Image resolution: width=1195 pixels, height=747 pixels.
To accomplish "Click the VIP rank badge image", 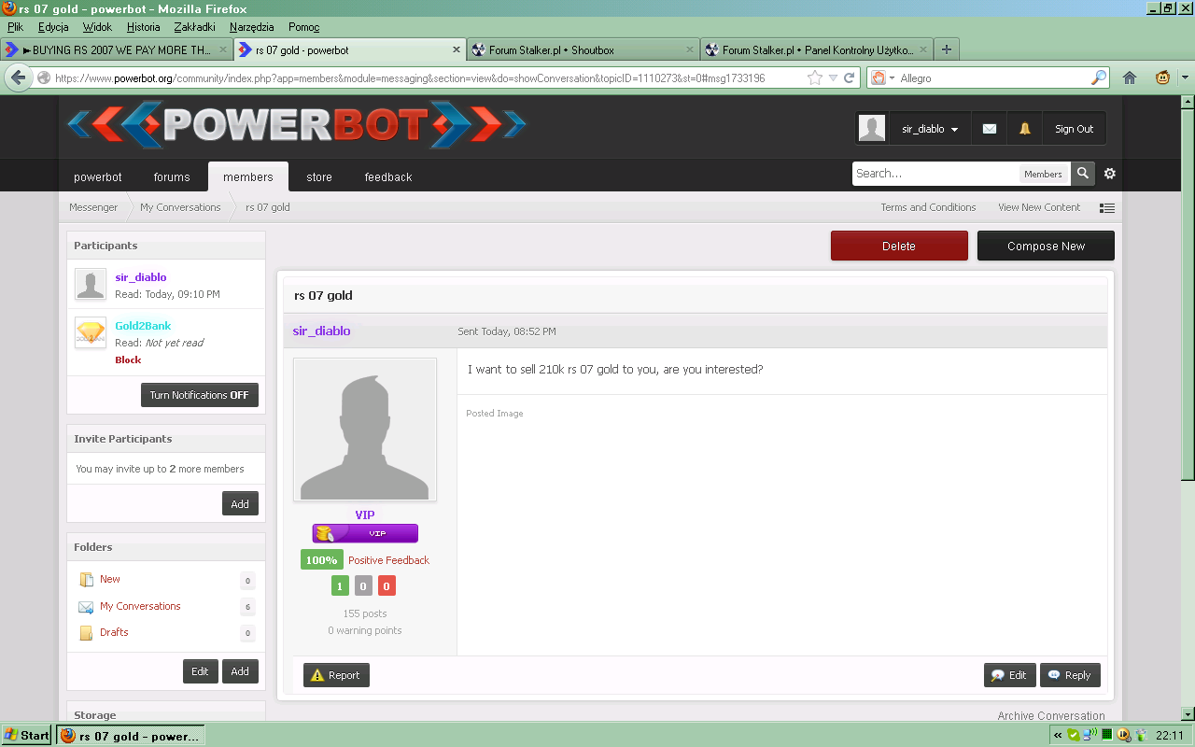I will 365,533.
